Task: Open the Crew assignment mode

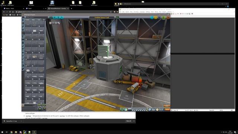Action: pyautogui.click(x=58, y=17)
